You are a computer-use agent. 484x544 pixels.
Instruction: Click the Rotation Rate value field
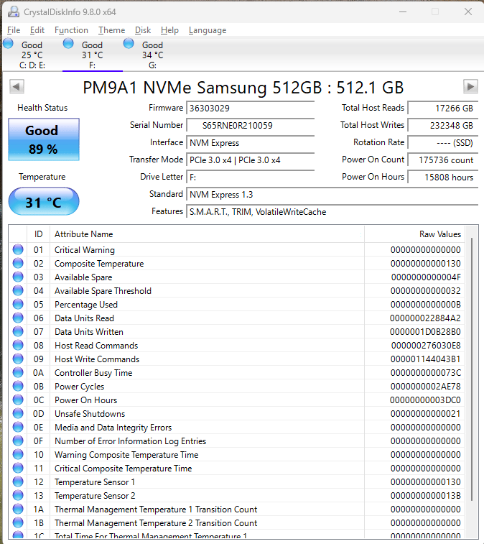pyautogui.click(x=443, y=143)
